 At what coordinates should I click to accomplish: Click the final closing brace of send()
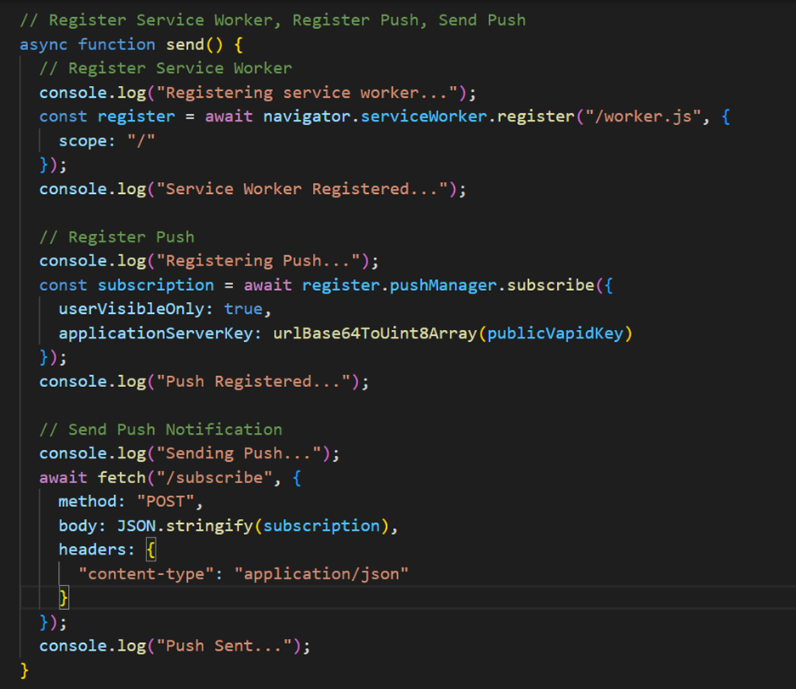(25, 671)
